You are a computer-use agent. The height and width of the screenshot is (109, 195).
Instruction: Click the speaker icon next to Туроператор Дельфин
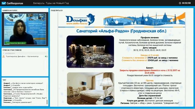tap(46, 56)
